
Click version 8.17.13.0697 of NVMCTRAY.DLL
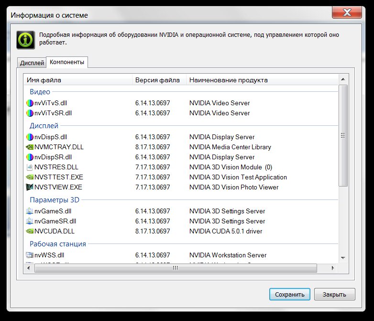(153, 147)
